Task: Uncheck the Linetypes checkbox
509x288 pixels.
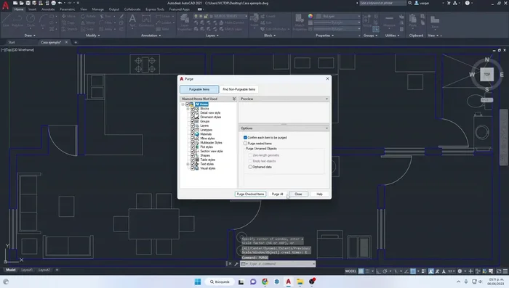Action: click(x=193, y=130)
